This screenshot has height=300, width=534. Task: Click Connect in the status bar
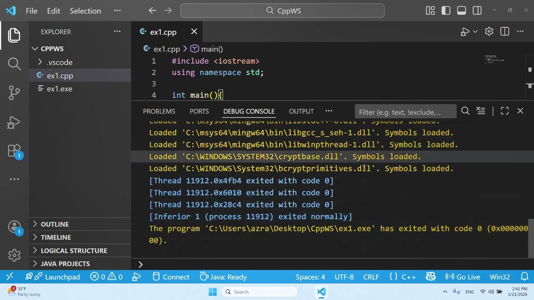[171, 277]
